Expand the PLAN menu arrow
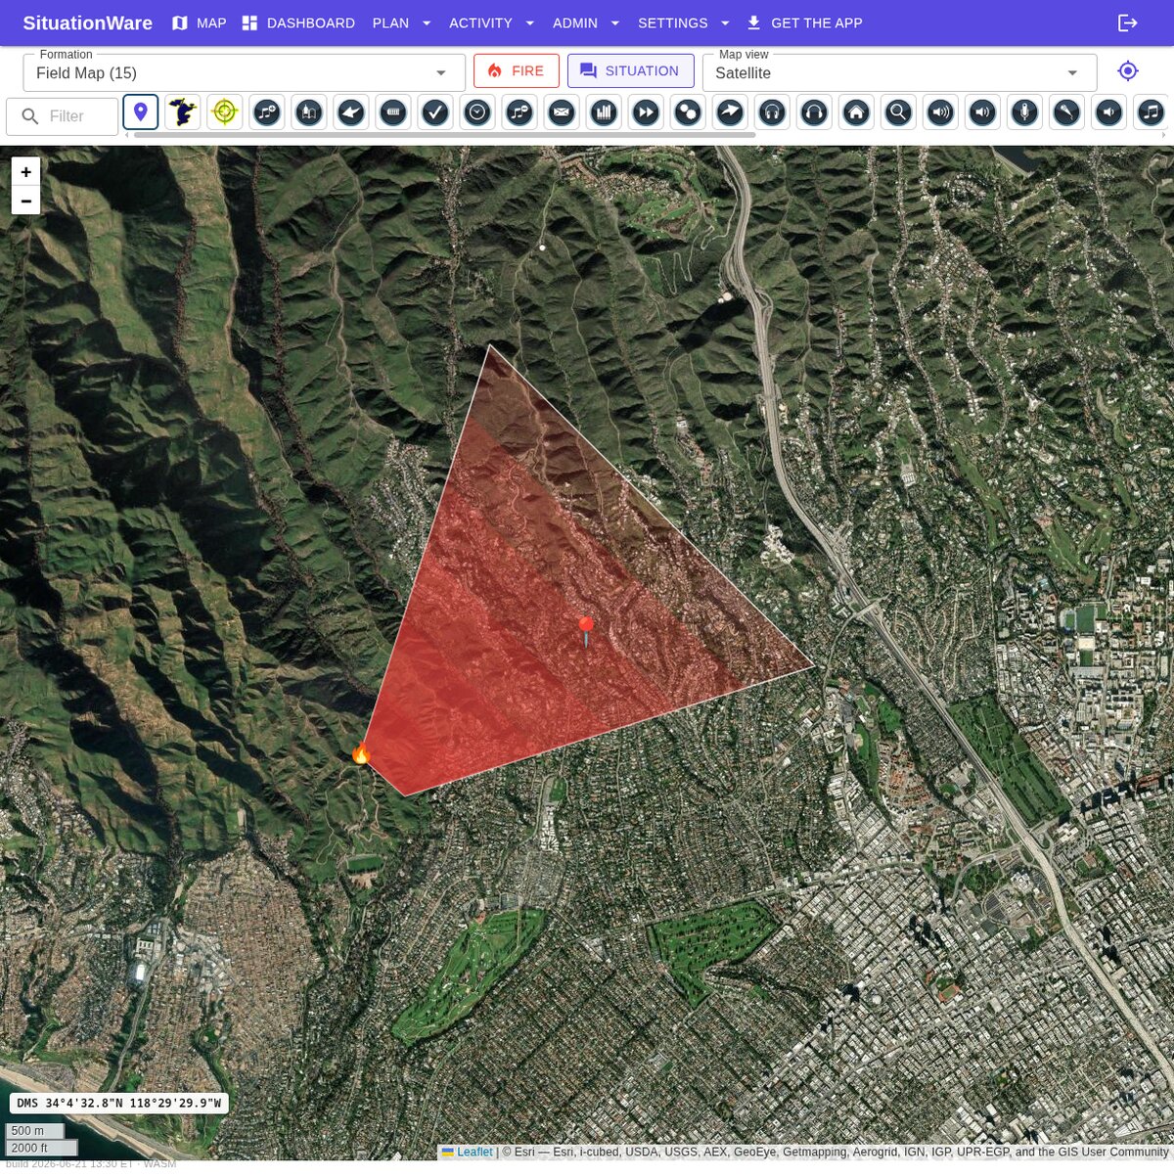The image size is (1174, 1176). pyautogui.click(x=427, y=23)
